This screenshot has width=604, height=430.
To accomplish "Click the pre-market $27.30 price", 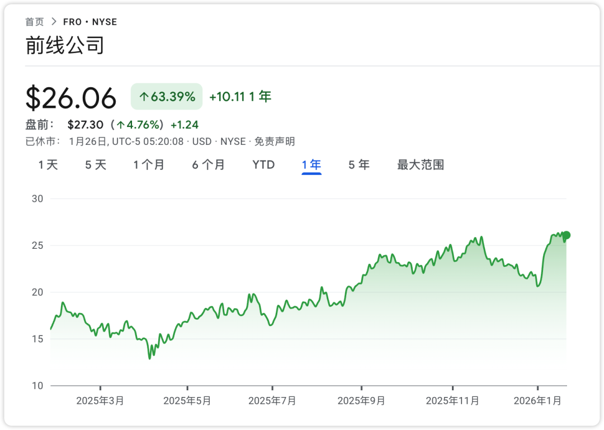I will coord(85,125).
